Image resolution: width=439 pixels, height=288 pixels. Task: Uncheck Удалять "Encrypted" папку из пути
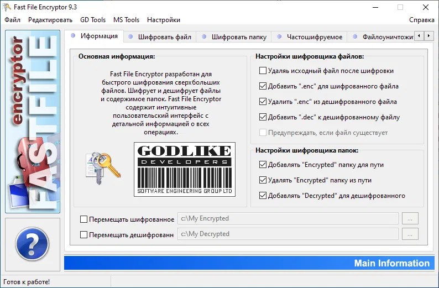point(263,180)
